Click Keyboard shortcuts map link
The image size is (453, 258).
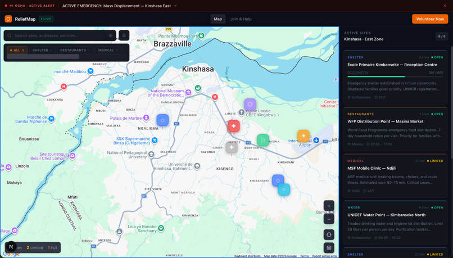tap(247, 256)
